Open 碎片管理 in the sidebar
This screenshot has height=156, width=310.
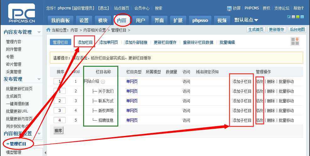[13, 64]
